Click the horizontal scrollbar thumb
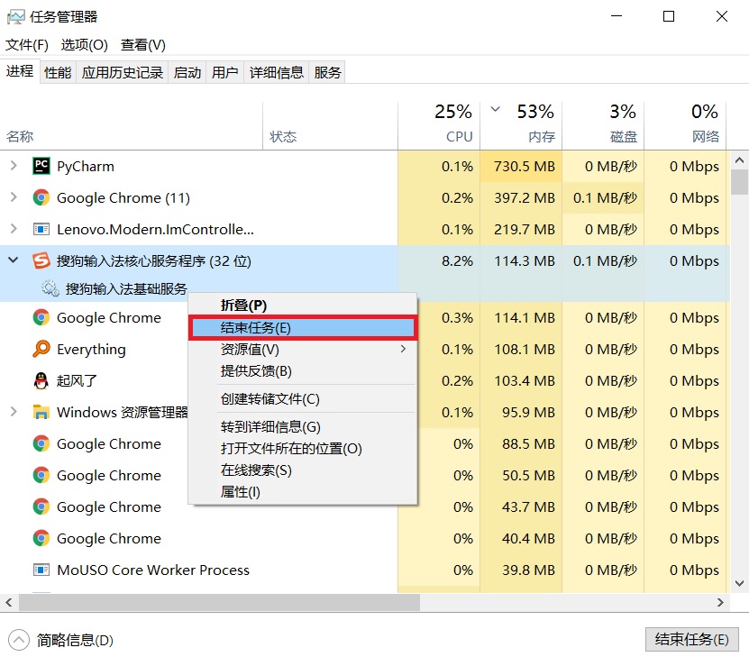The height and width of the screenshot is (666, 749). click(219, 602)
